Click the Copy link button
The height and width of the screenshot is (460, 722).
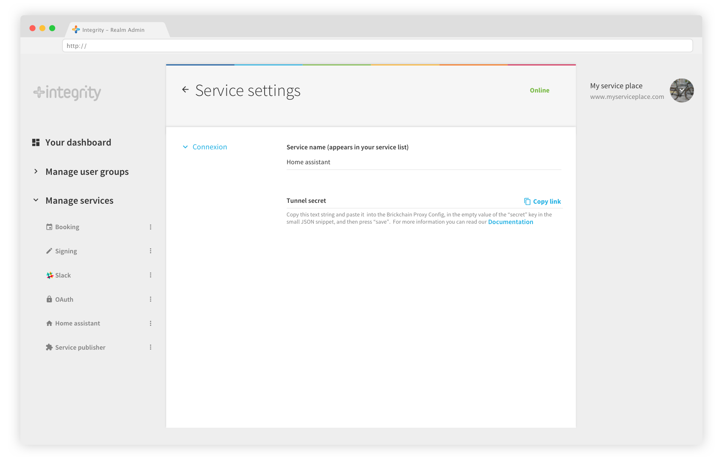point(547,202)
